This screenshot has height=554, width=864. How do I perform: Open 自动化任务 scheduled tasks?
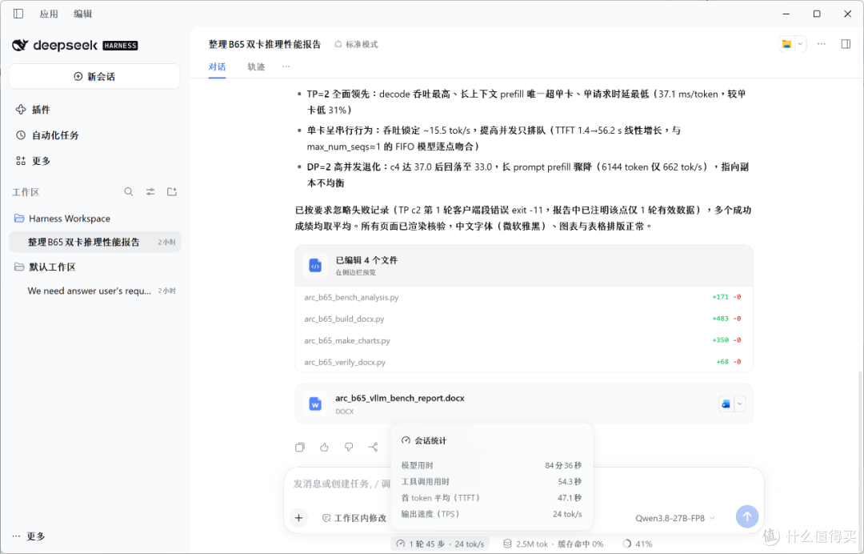coord(47,135)
